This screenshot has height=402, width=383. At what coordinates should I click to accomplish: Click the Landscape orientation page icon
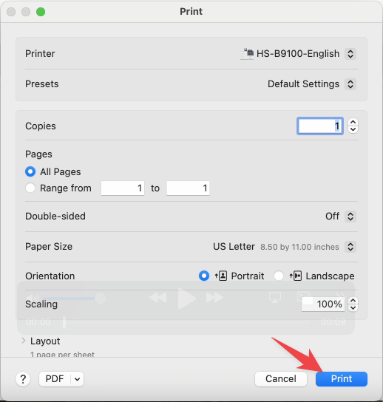point(296,276)
